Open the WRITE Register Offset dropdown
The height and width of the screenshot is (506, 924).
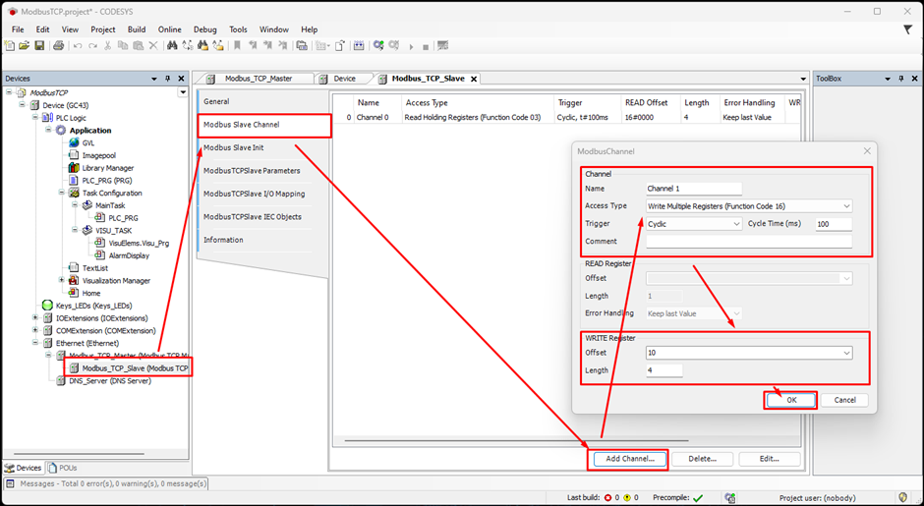(x=846, y=353)
